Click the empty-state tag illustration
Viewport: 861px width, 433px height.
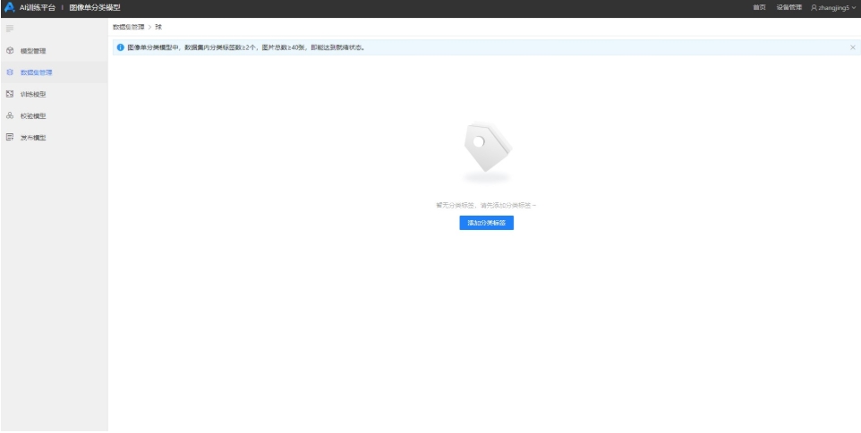coord(487,149)
